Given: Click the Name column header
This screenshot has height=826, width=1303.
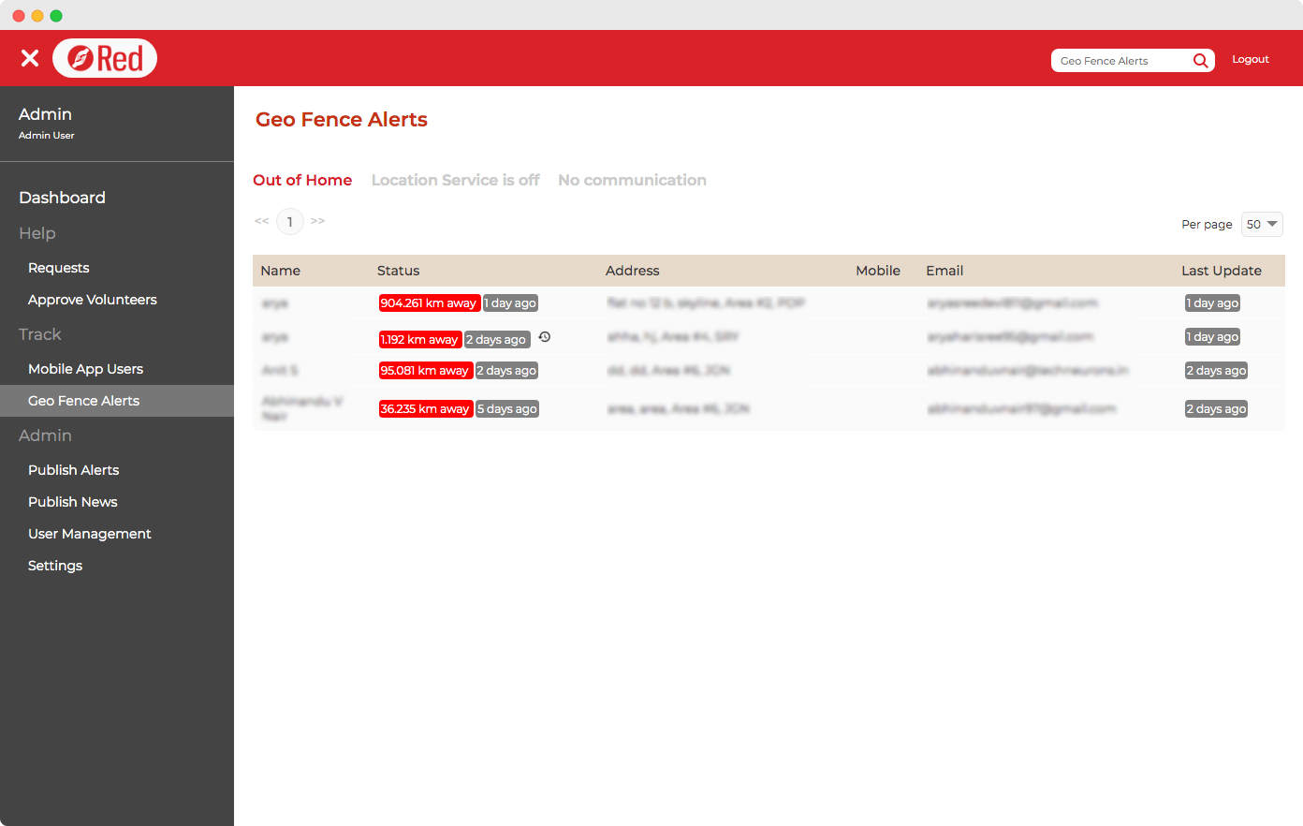Looking at the screenshot, I should point(281,271).
